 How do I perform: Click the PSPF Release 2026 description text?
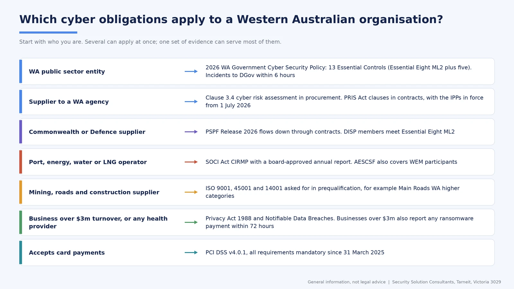pos(330,132)
